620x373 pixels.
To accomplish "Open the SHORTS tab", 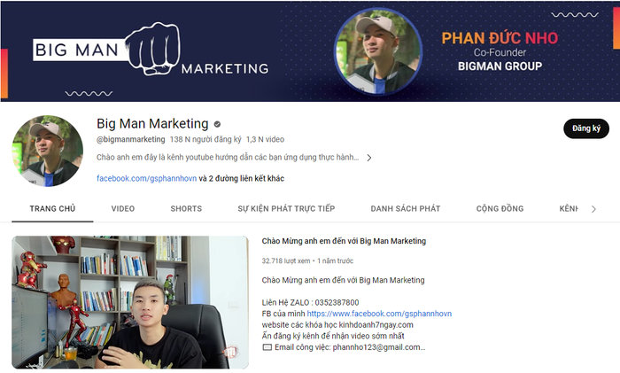I will 186,208.
